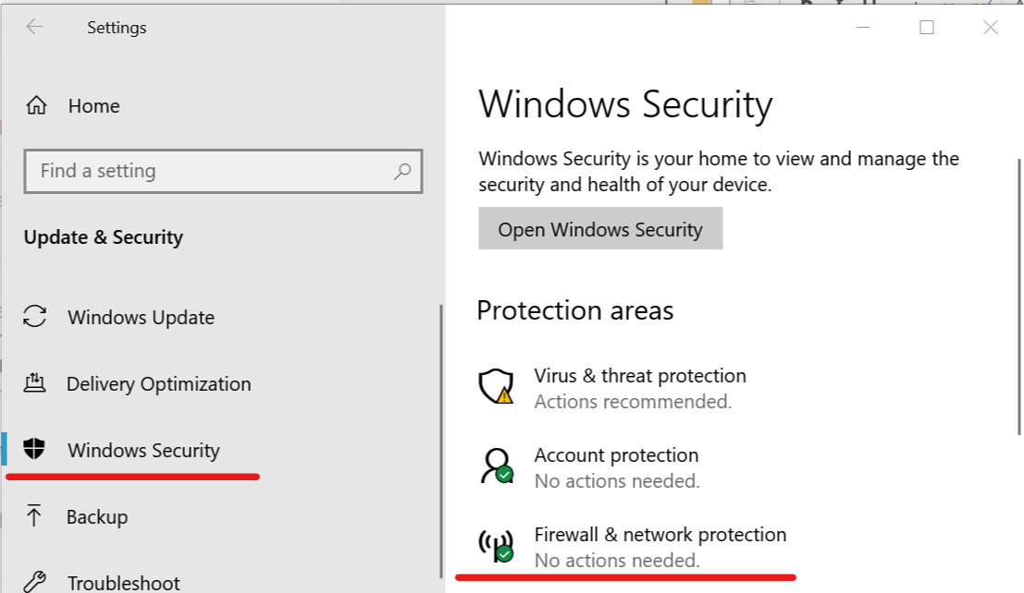Click the sidebar vertical scrollbar
The image size is (1024, 593).
[x=441, y=441]
